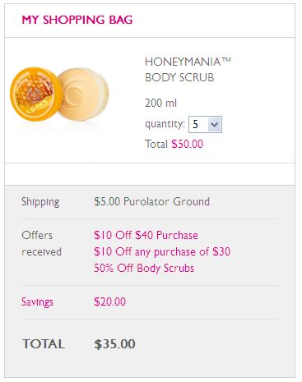Click the orange honeycomb lid picture

point(36,94)
